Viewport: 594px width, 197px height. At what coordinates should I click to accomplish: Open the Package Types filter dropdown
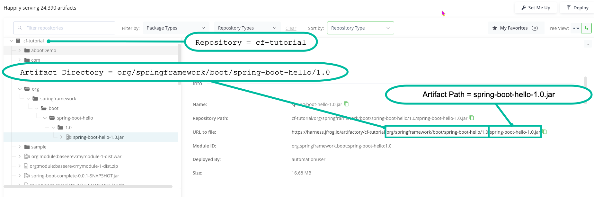click(x=176, y=28)
